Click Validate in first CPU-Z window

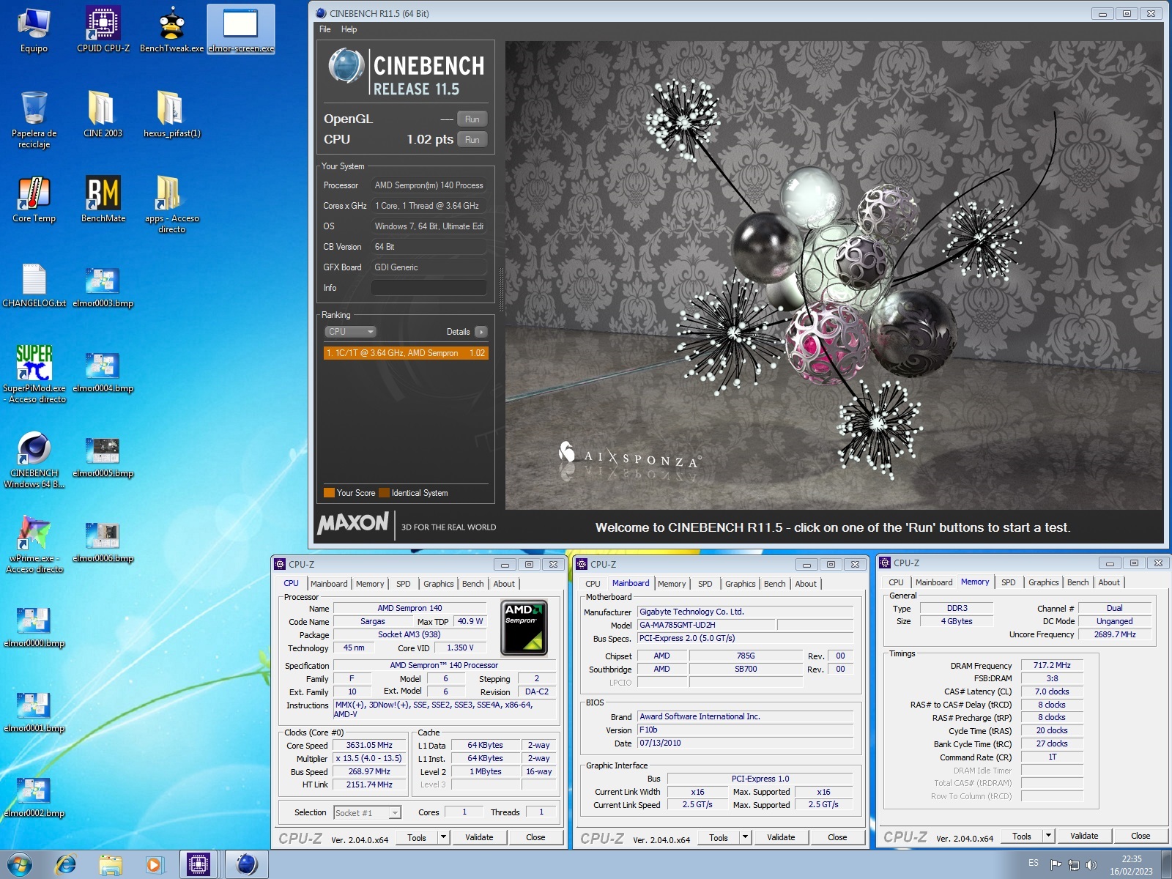(479, 837)
